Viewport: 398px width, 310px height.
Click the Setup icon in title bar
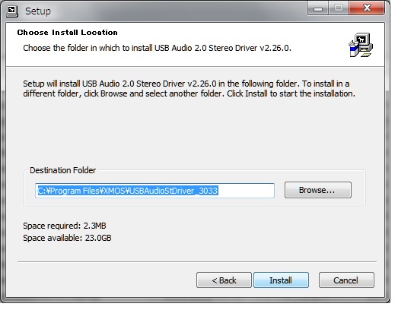(12, 11)
